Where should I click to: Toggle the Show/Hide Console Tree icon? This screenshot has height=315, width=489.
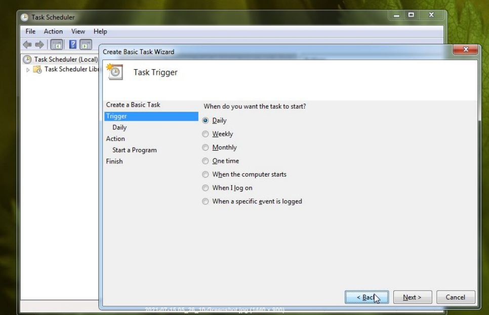(x=57, y=44)
